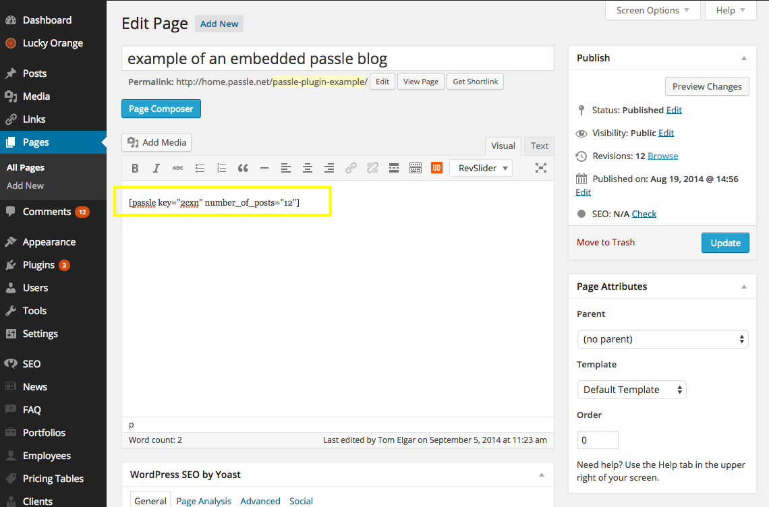Align text right
769x507 pixels.
tap(329, 168)
